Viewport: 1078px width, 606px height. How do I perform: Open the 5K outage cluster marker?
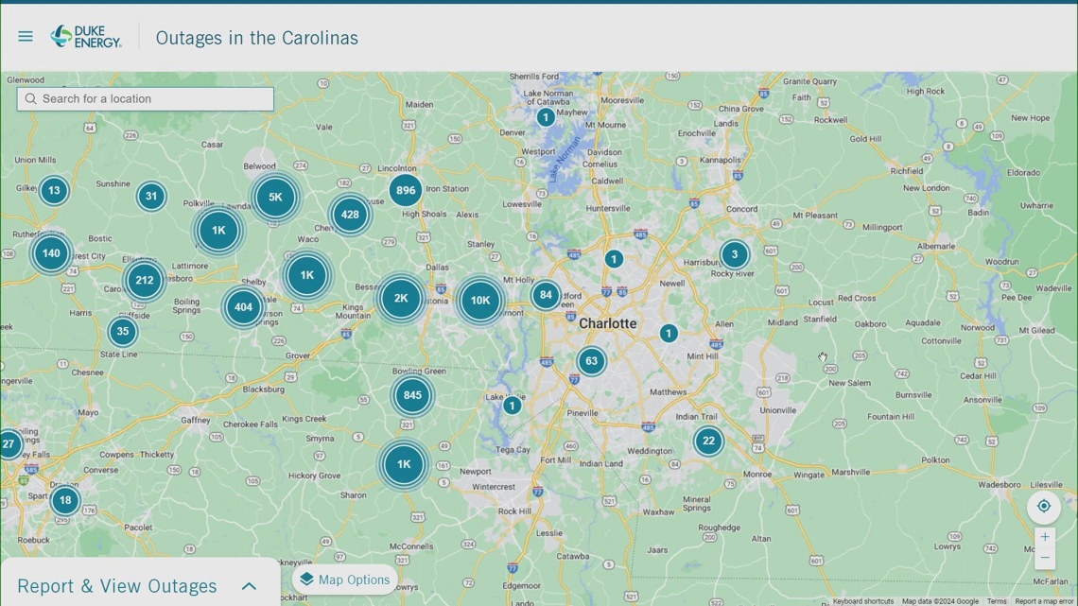(x=275, y=199)
